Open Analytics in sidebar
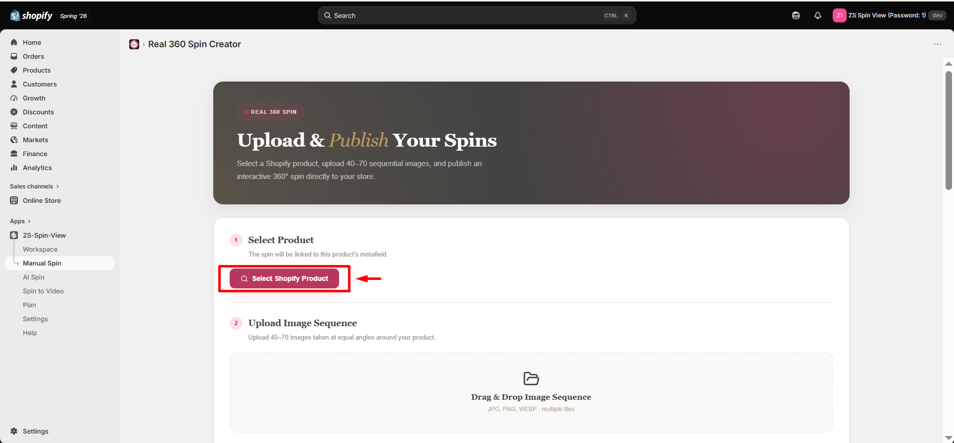The image size is (954, 443). (x=37, y=168)
